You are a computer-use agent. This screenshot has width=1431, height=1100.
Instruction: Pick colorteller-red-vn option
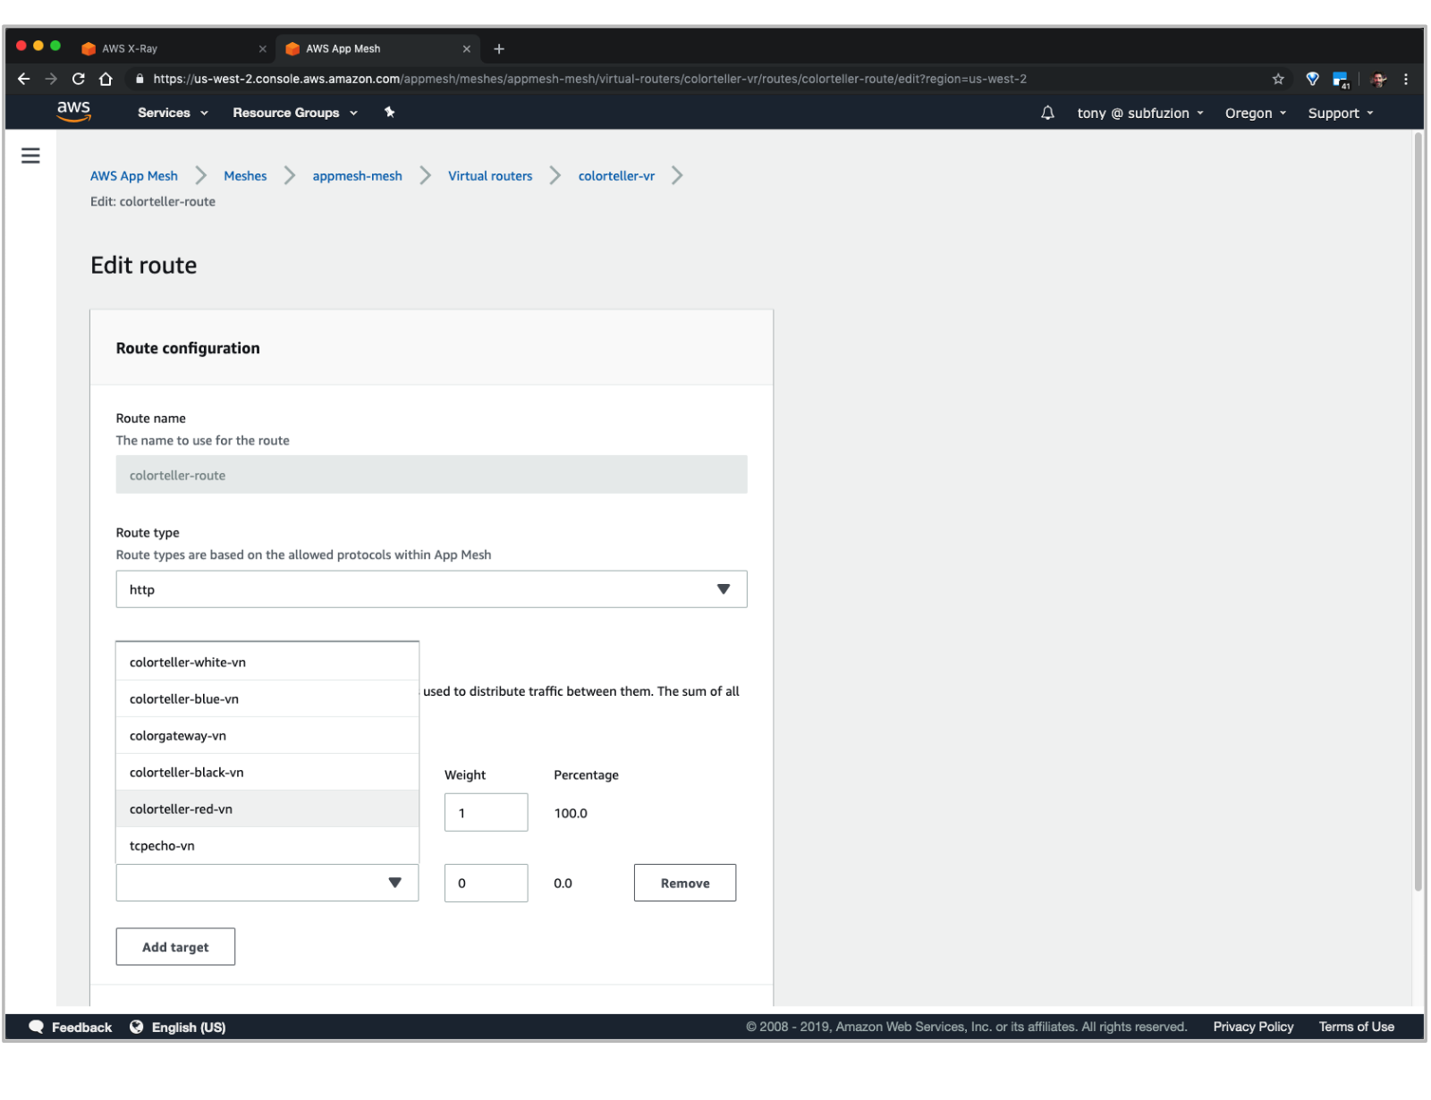pos(267,808)
